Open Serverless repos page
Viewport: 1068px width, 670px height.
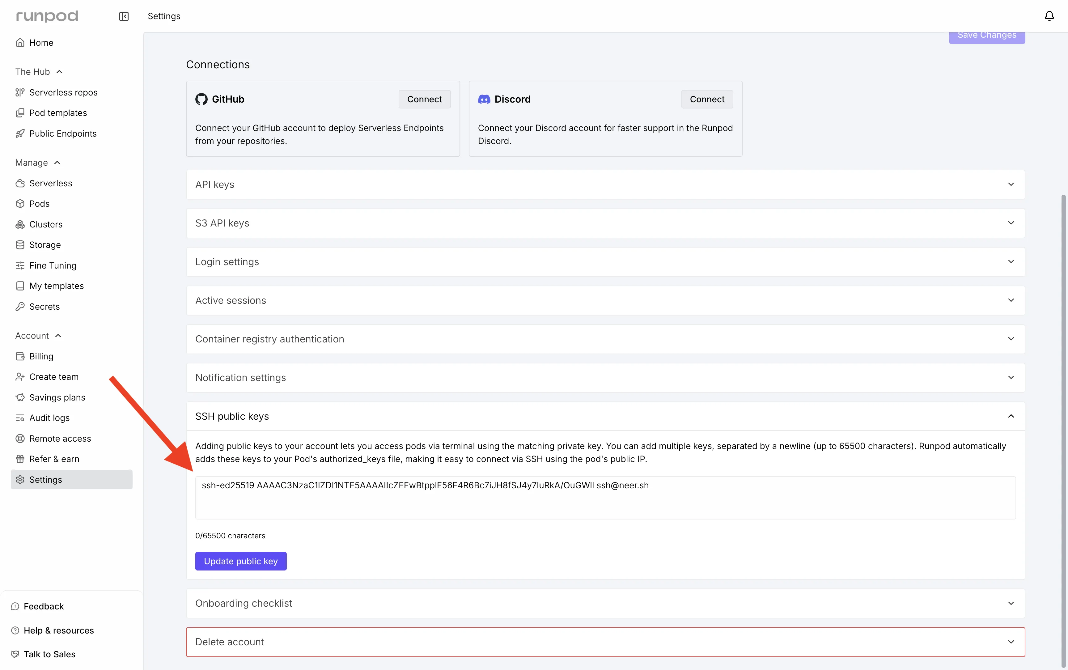point(63,92)
